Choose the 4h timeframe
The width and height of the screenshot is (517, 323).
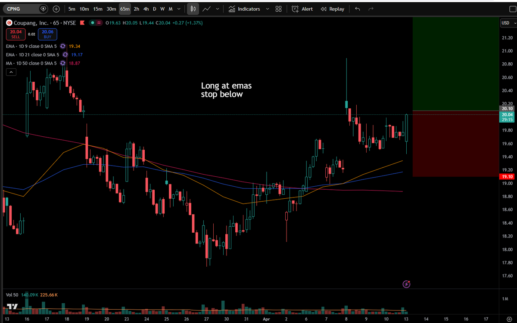(146, 9)
